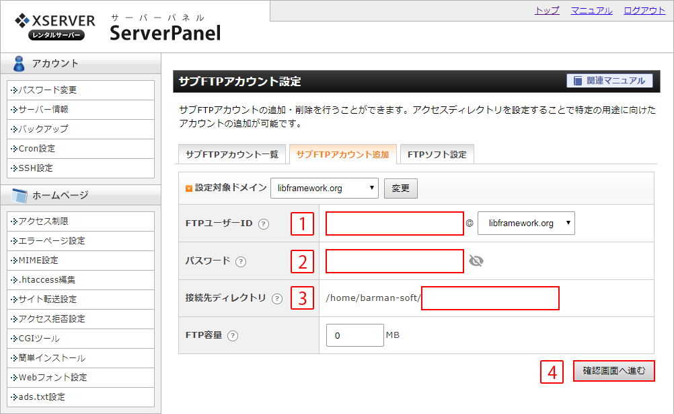Viewport: 674px width, 414px height.
Task: Open the FTP容量 help icon
Action: pyautogui.click(x=233, y=335)
